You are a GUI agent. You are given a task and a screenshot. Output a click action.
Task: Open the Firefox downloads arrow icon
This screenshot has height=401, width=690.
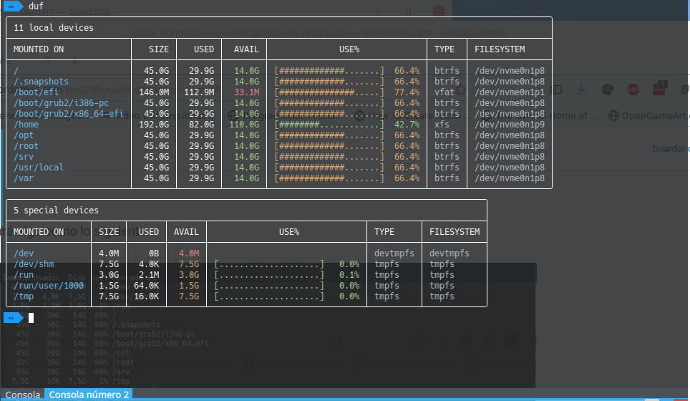pos(582,90)
